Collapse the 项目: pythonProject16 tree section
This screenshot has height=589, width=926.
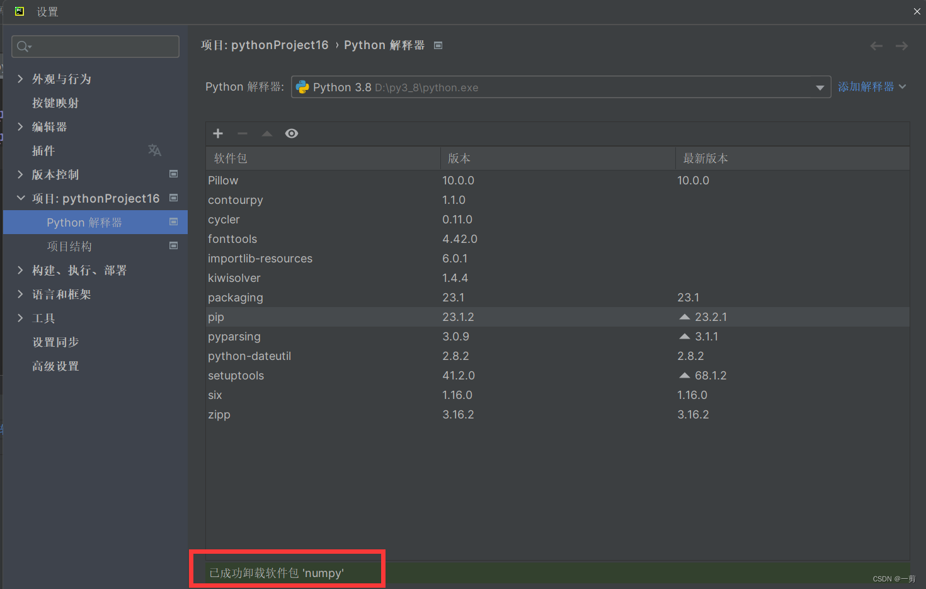pyautogui.click(x=20, y=198)
